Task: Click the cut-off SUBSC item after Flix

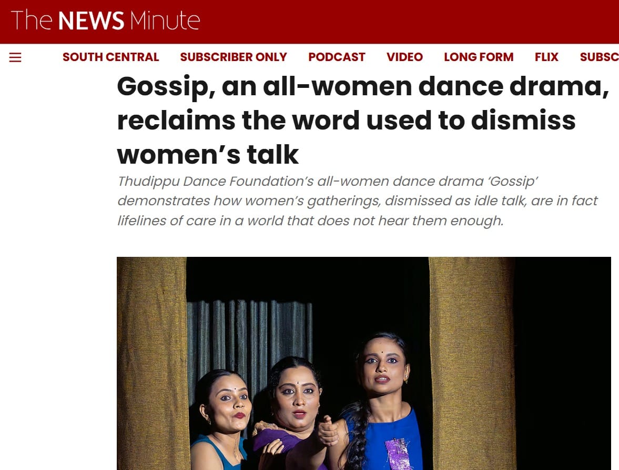Action: (599, 57)
